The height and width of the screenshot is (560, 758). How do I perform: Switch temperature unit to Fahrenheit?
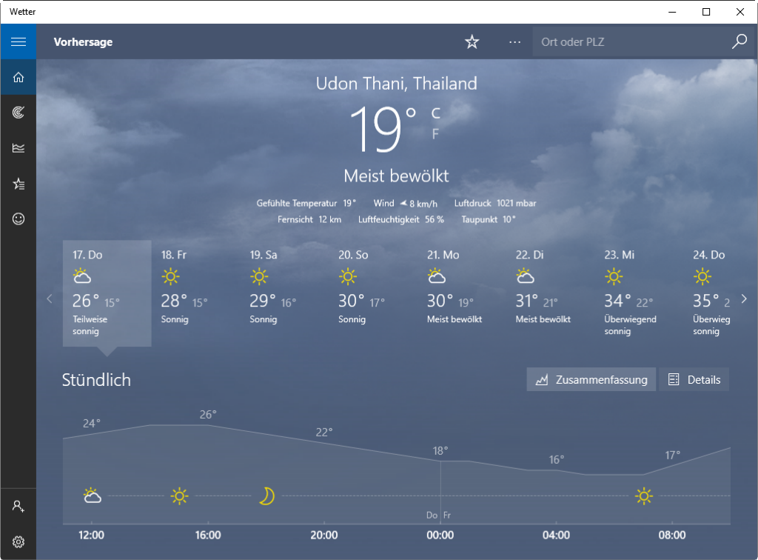point(436,134)
